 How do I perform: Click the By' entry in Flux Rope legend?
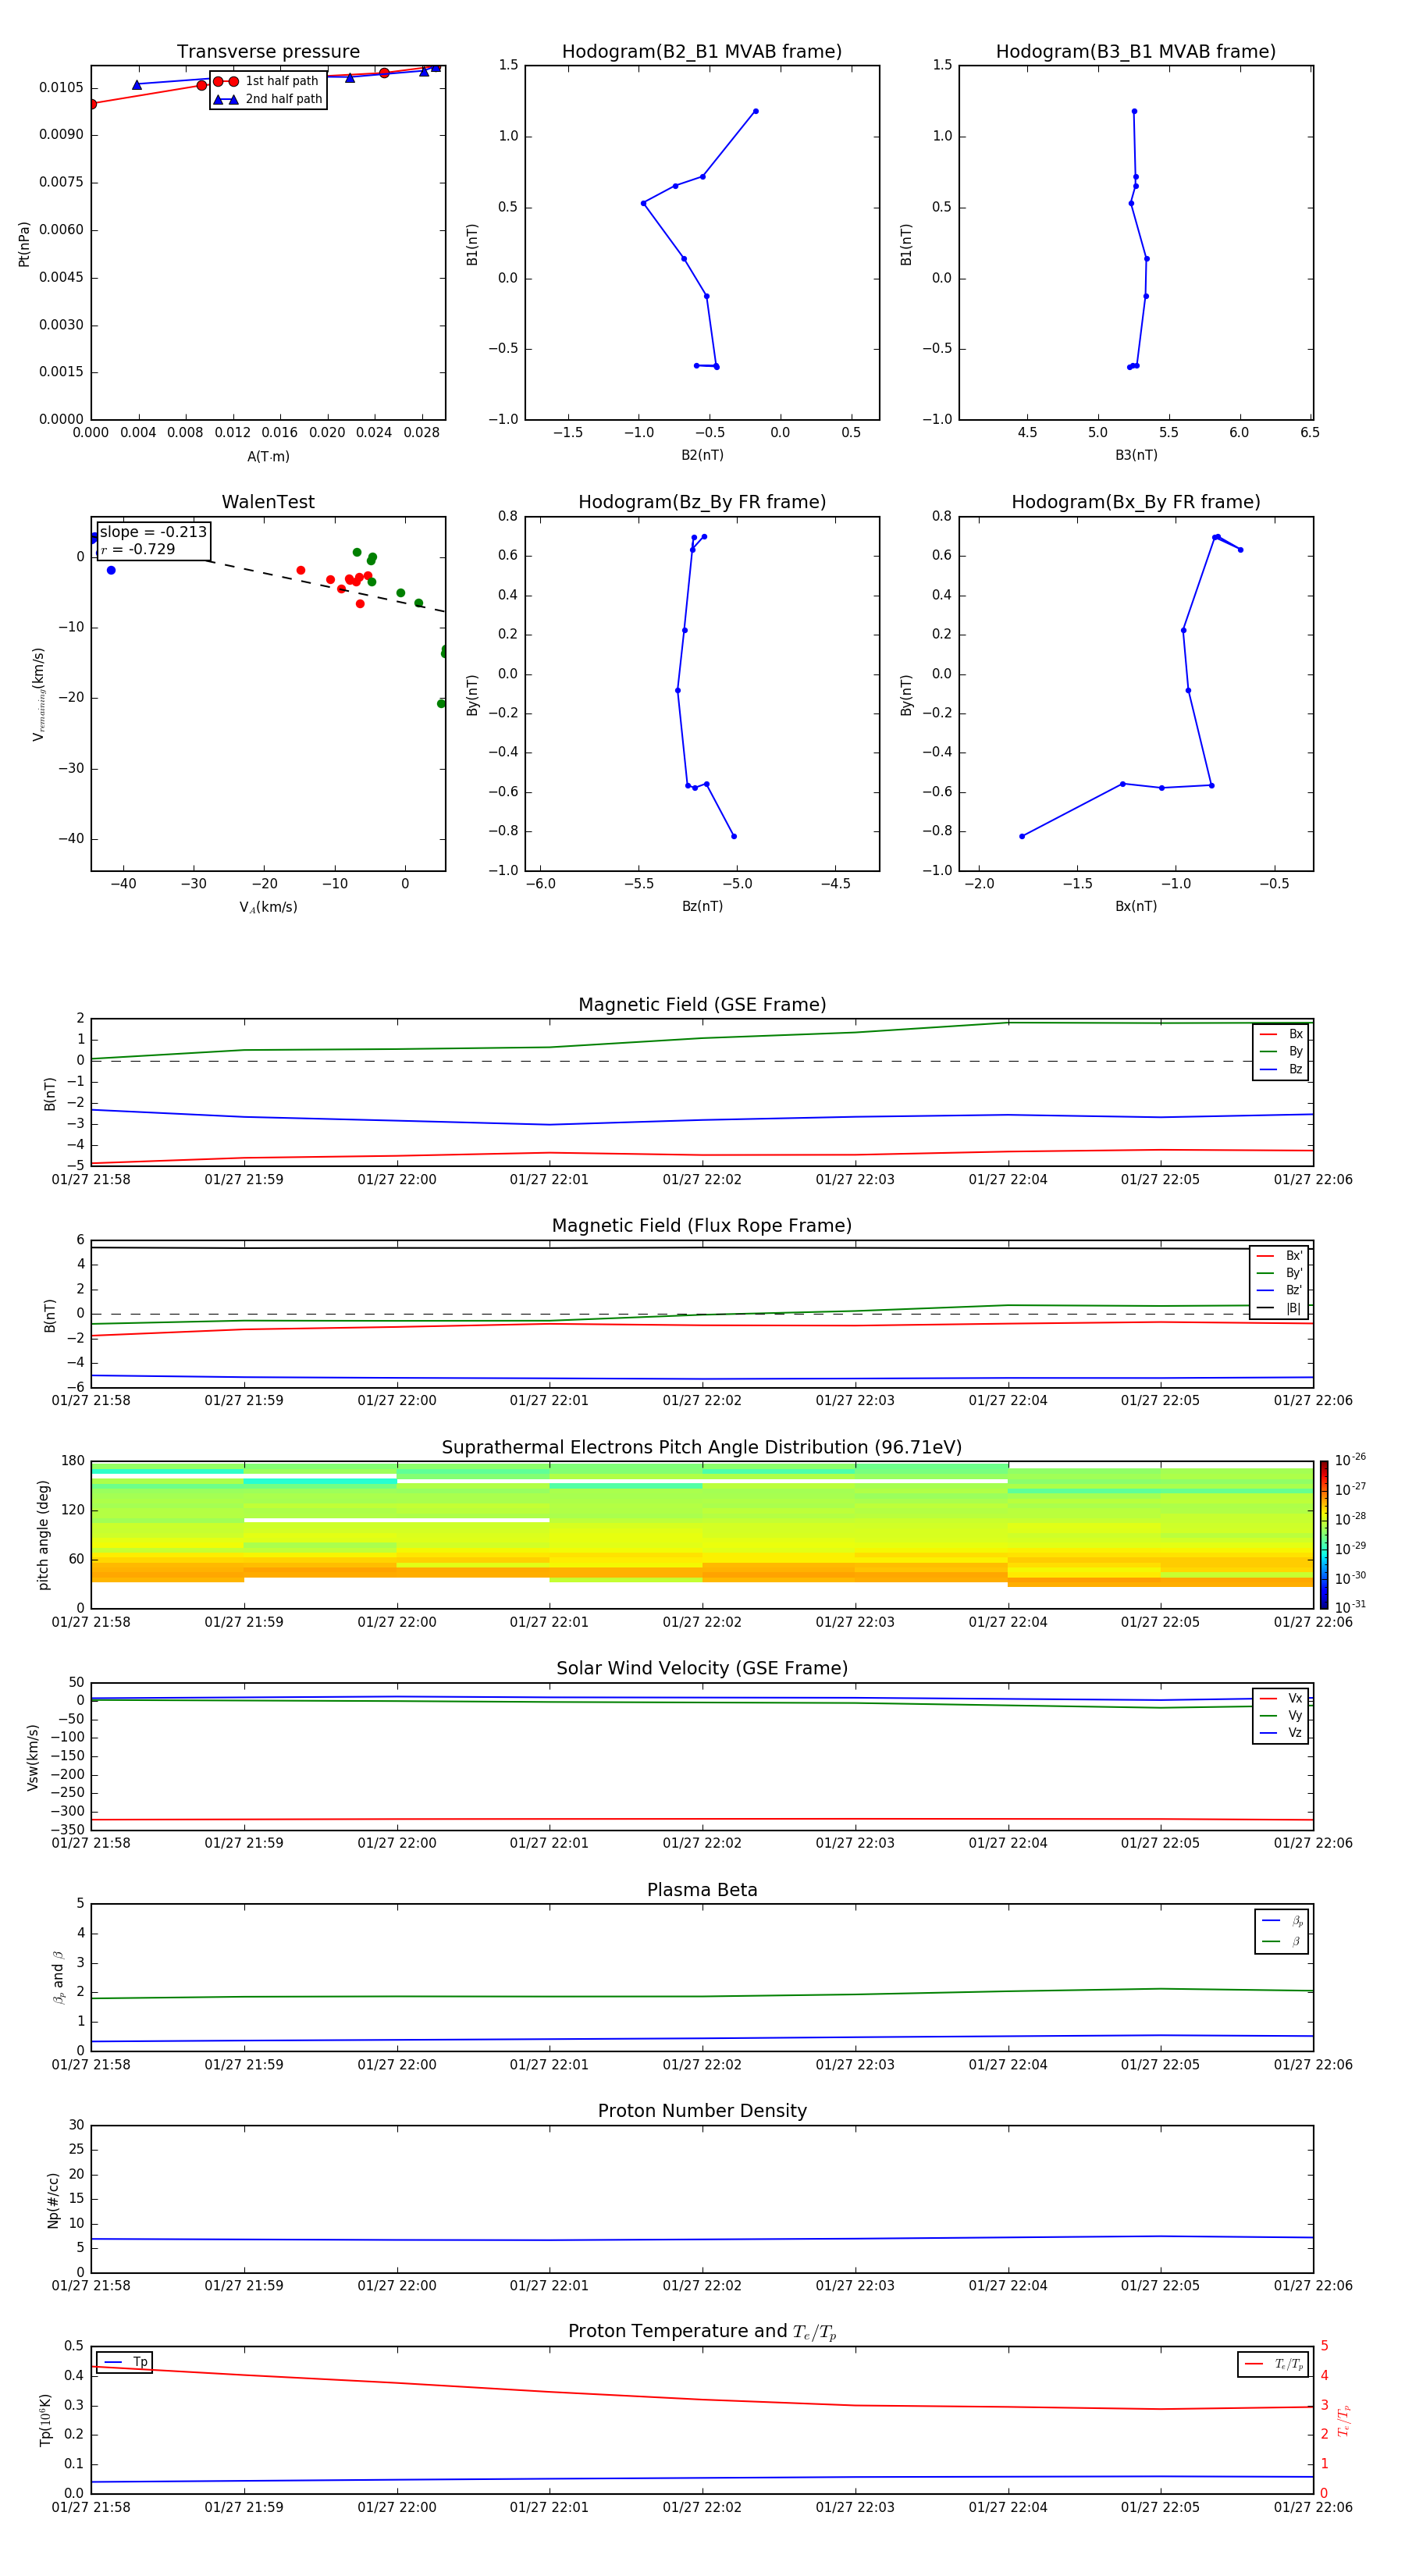(x=1280, y=1273)
